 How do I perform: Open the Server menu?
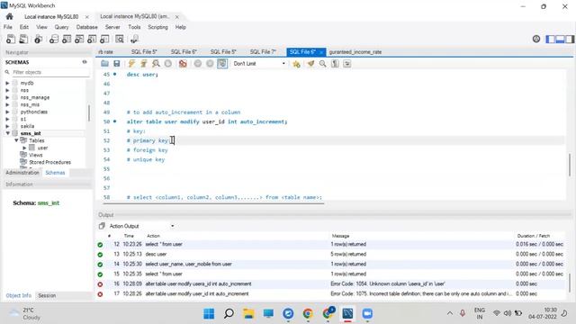tap(112, 27)
